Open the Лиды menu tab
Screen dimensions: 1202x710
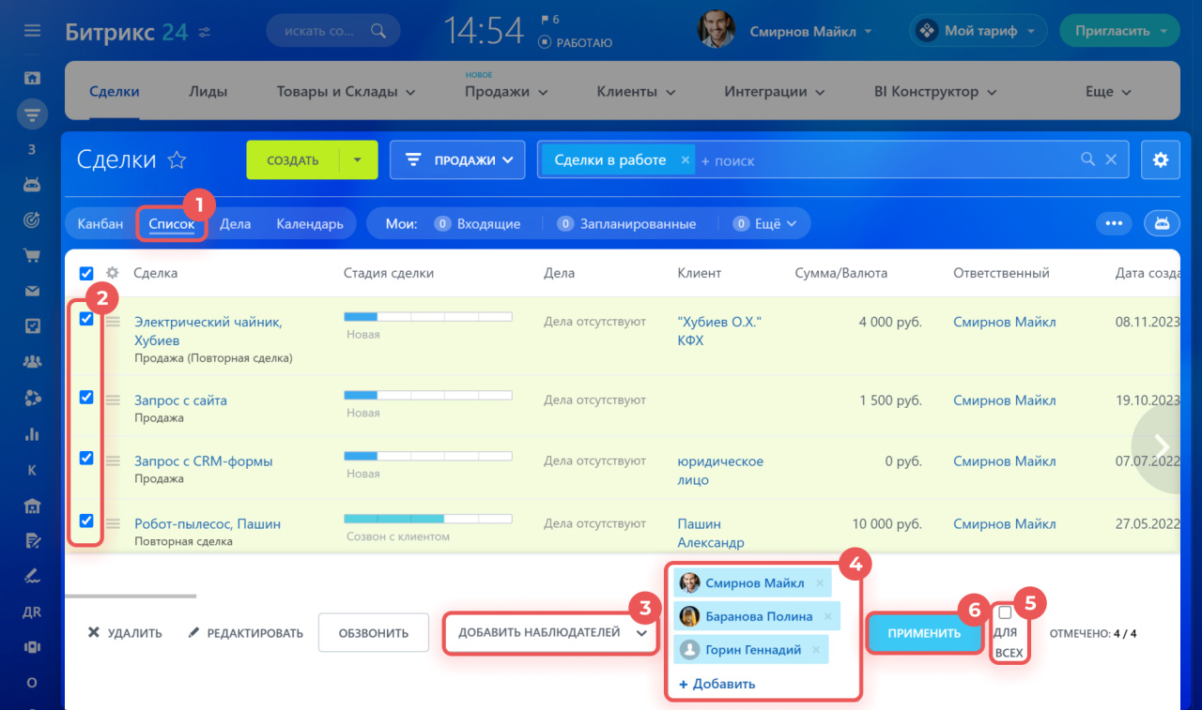coord(208,92)
